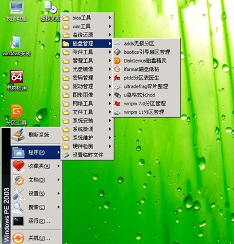Click the 搜索 magnifier icon
Image resolution: width=234 pixels, height=244 pixels.
(18, 207)
